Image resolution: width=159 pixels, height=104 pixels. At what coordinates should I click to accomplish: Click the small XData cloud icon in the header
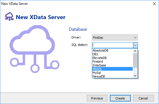(x=9, y=17)
